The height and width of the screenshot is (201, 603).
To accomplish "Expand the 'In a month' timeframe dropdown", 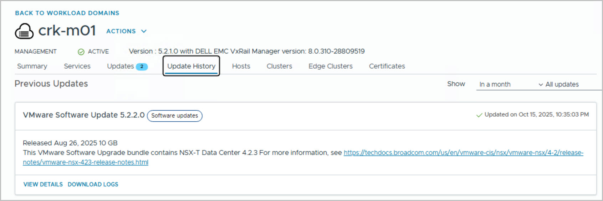I will (x=510, y=84).
